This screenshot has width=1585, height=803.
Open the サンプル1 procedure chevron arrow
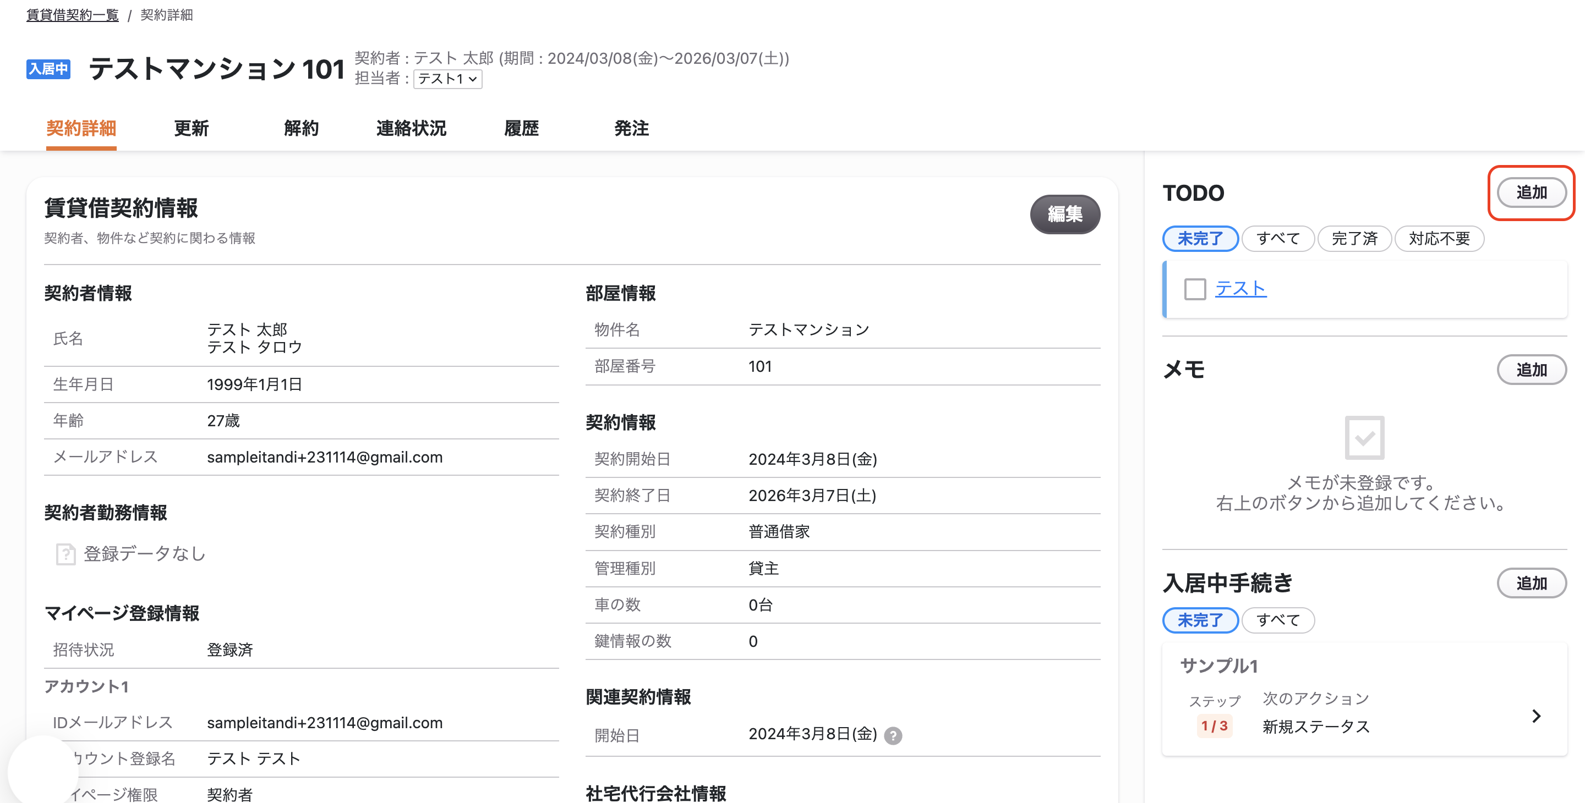tap(1536, 716)
